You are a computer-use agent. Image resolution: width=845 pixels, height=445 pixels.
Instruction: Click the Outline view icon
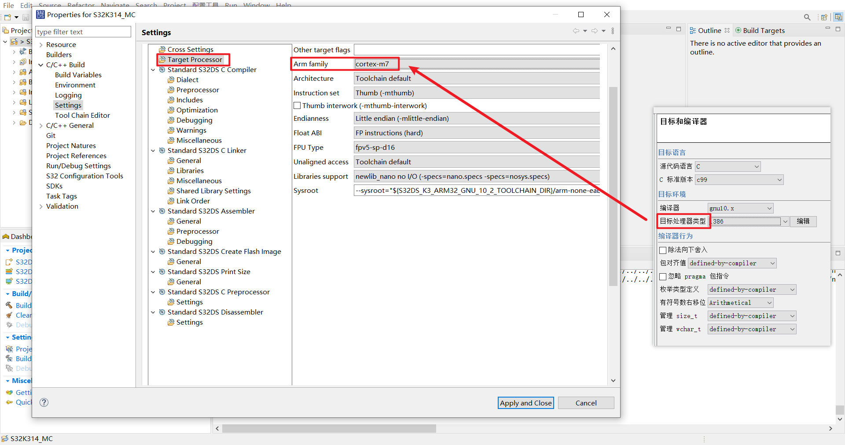[x=693, y=30]
